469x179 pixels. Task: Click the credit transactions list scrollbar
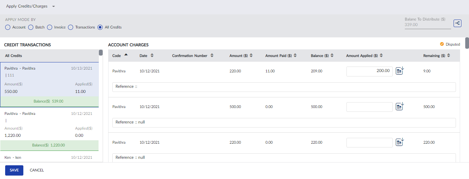click(101, 53)
